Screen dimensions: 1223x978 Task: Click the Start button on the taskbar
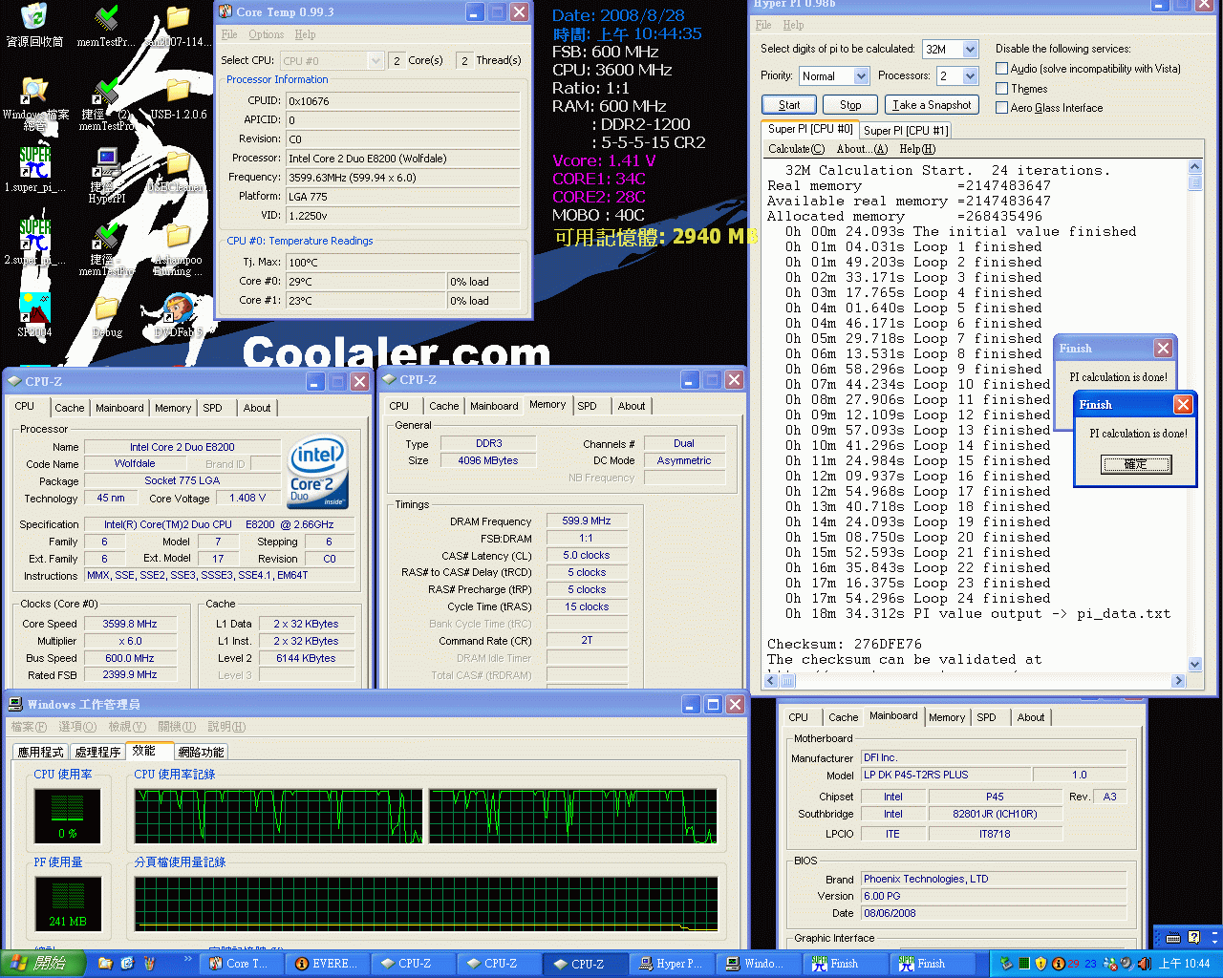pyautogui.click(x=43, y=964)
